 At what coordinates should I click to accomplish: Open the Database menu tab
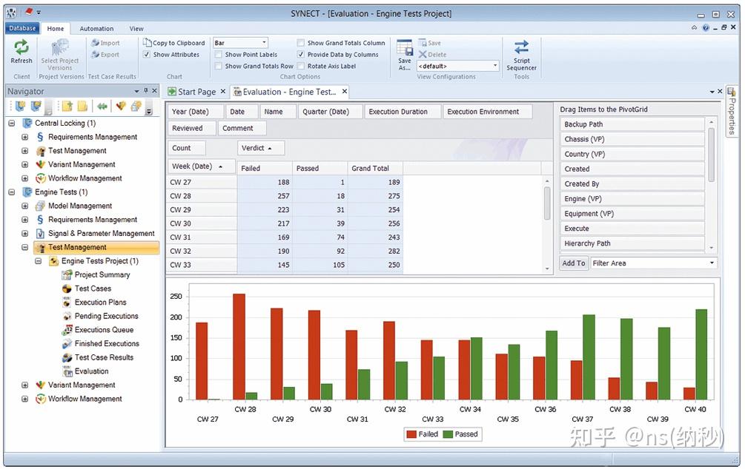(x=22, y=28)
